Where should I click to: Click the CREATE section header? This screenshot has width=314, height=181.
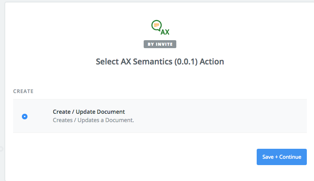[23, 91]
